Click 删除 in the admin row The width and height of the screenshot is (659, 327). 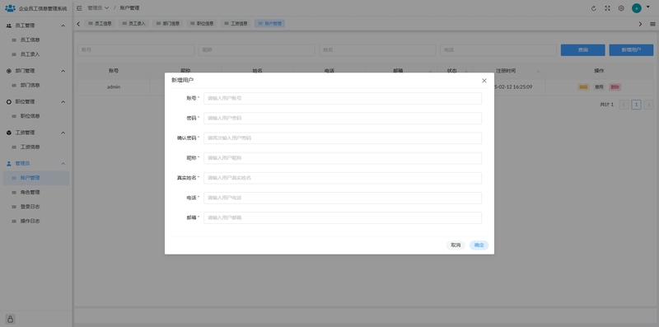tap(615, 87)
